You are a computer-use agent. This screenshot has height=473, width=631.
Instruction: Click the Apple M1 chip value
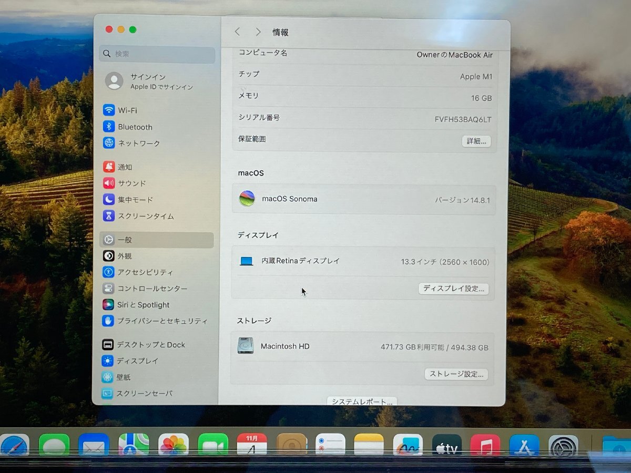point(476,77)
